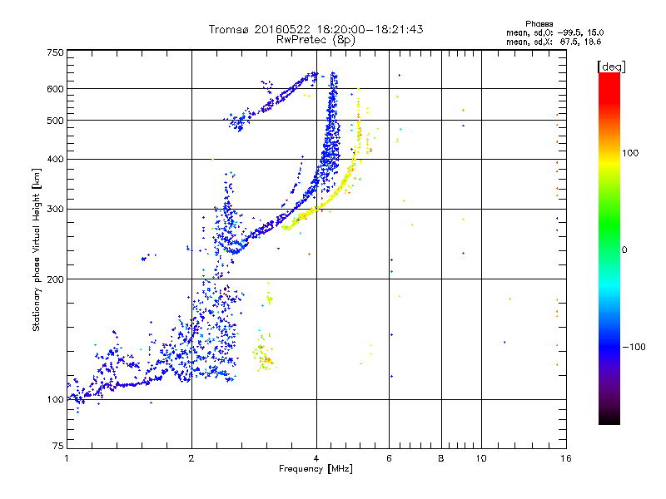Click the colorbar tick label "0"
The image size is (666, 499).
click(x=624, y=250)
